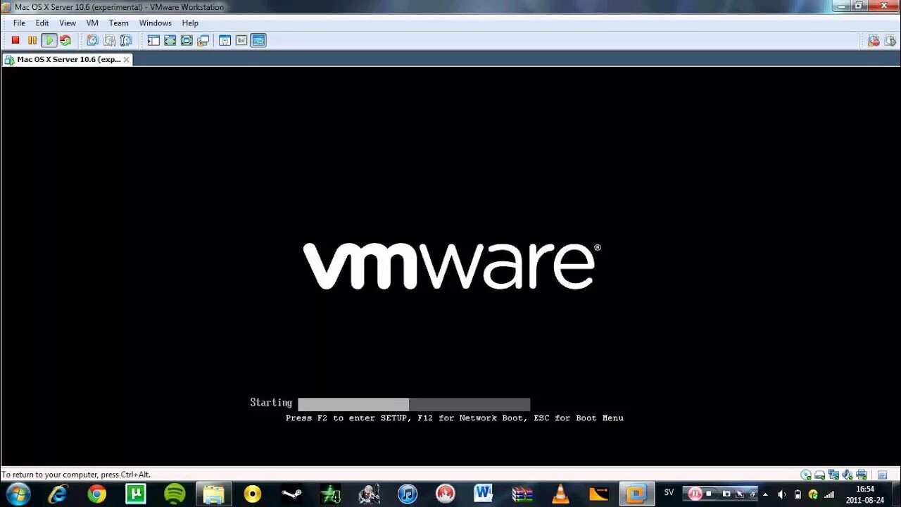Click the hard disk device status icon
The image size is (901, 507).
click(820, 475)
